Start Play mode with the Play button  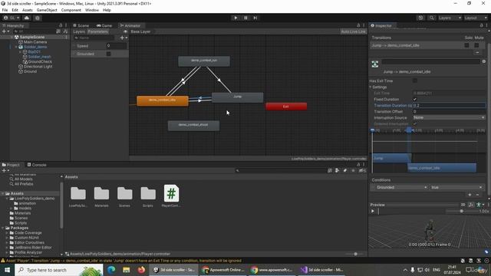(x=236, y=18)
